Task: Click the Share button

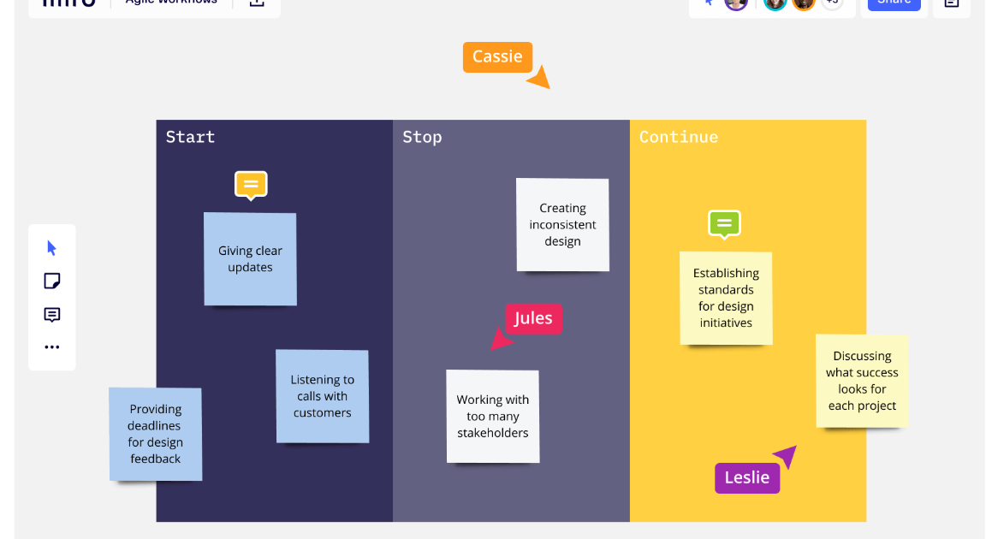Action: click(894, 3)
